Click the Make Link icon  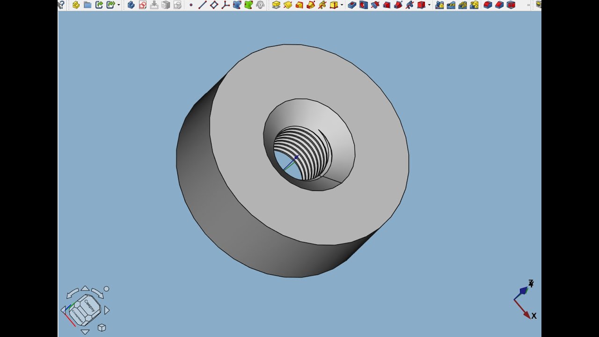99,5
